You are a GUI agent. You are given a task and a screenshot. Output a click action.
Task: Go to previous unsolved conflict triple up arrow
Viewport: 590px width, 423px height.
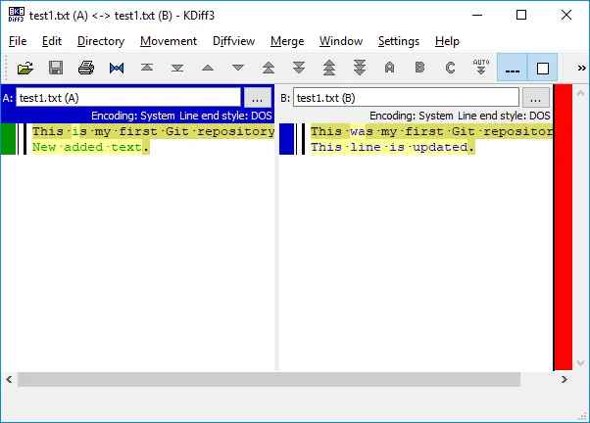point(329,69)
